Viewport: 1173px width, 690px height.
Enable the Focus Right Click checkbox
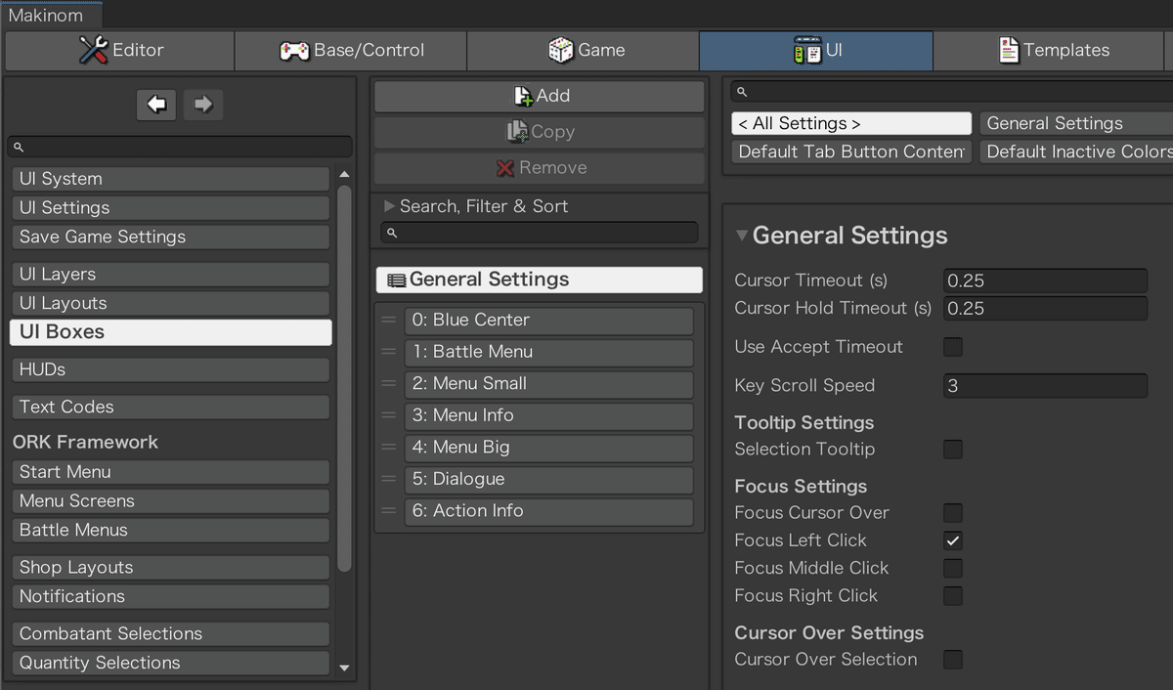953,596
